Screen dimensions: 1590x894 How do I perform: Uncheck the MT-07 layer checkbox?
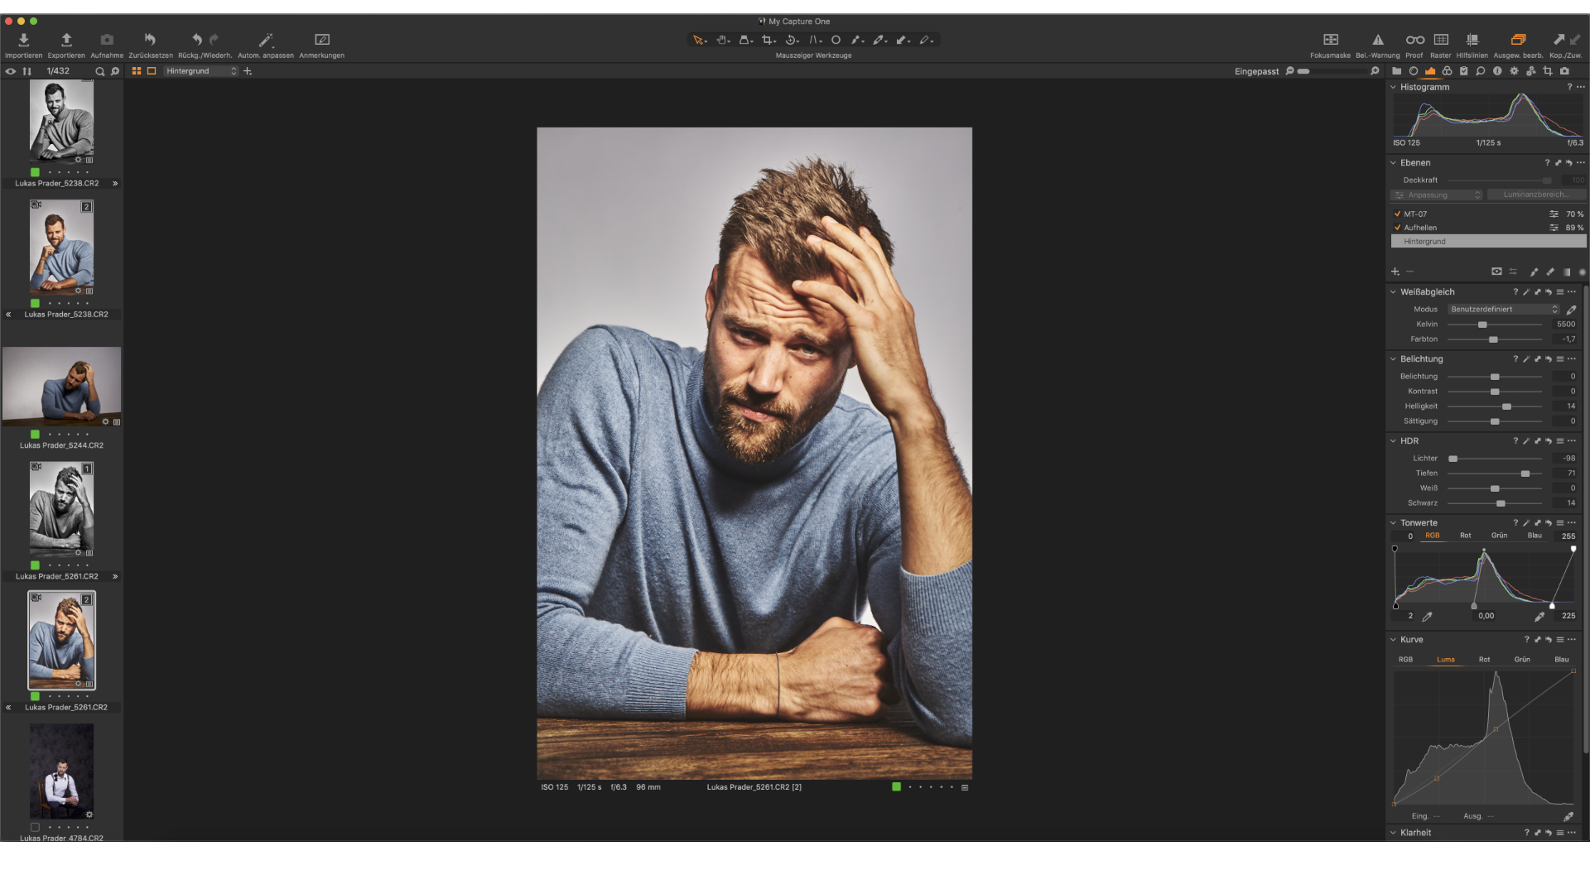point(1397,214)
